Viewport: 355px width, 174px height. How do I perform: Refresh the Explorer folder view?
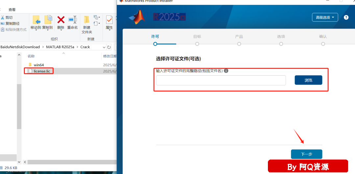(109, 47)
